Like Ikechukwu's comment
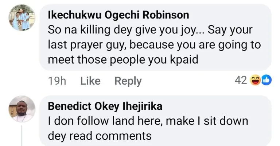280x146 pixels. coord(90,81)
